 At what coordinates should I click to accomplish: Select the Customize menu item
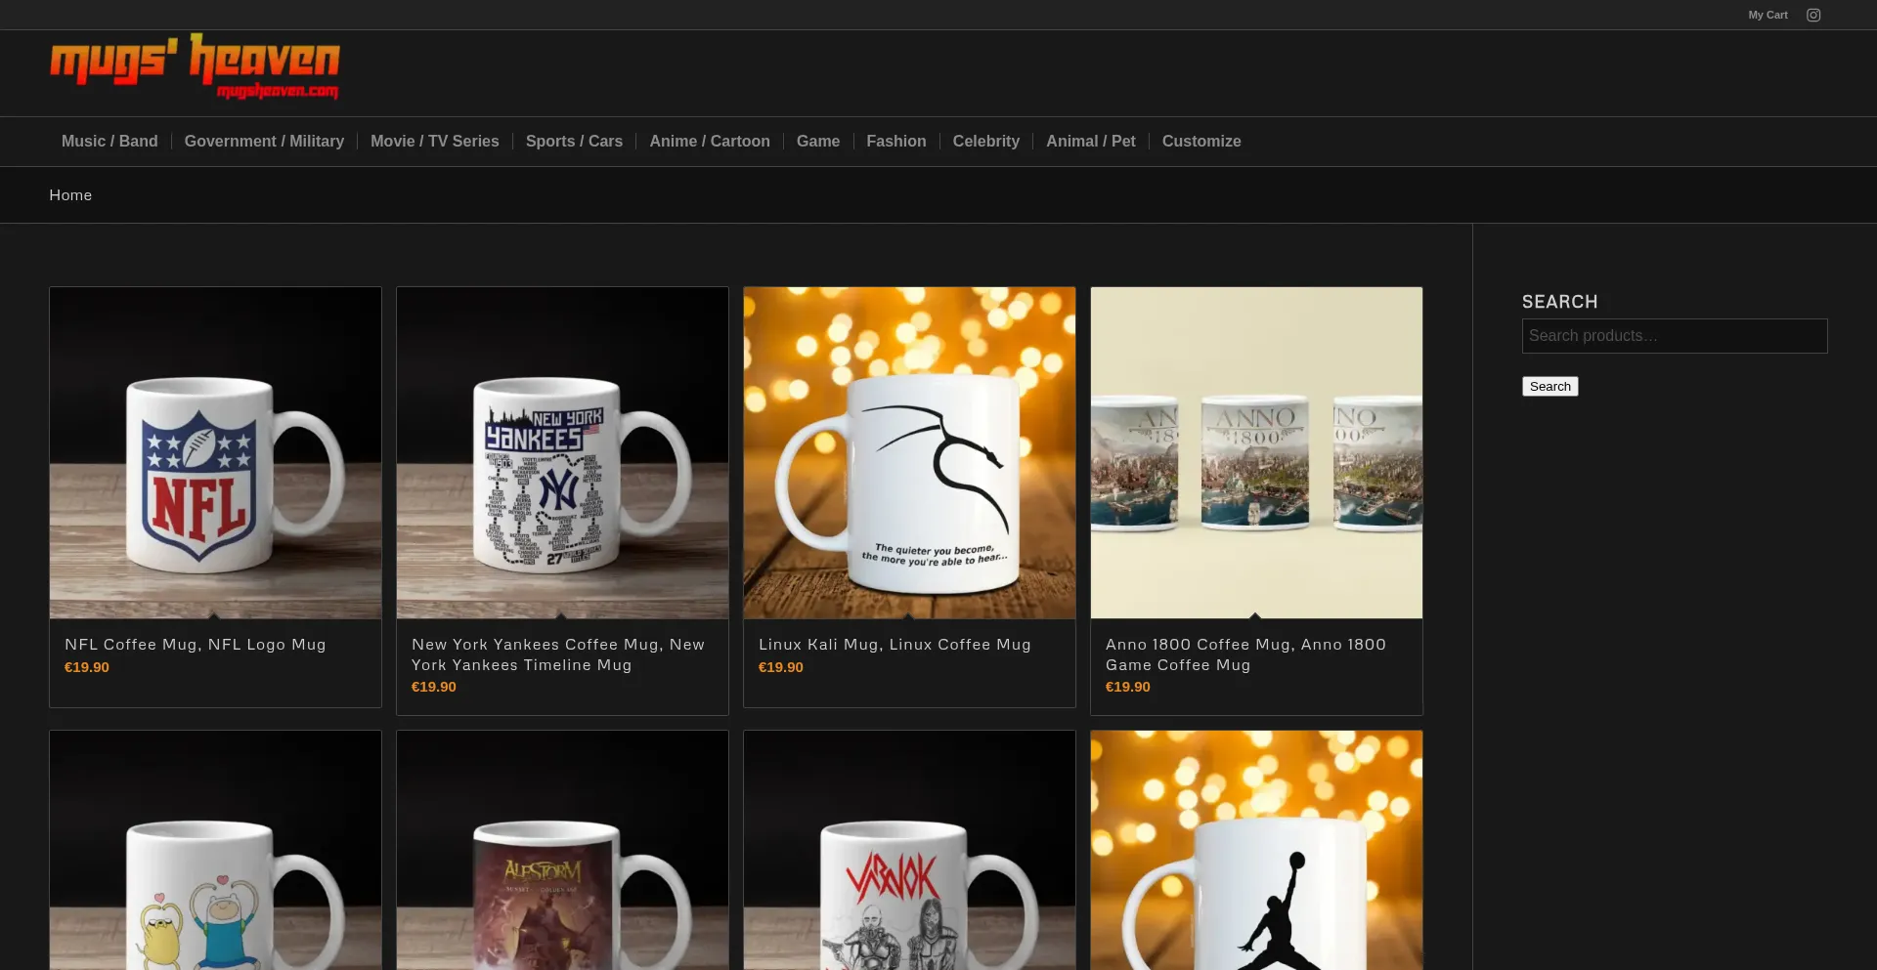(x=1200, y=142)
